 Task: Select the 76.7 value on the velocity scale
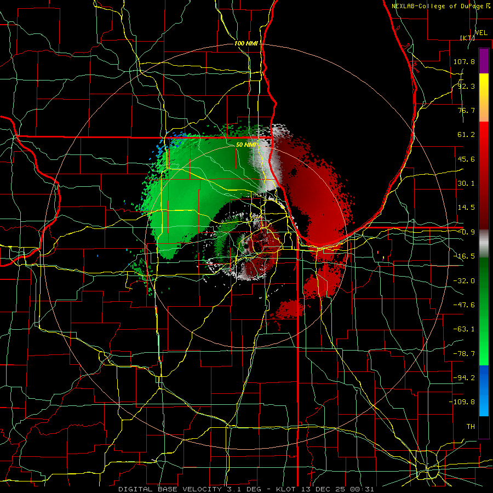point(466,110)
